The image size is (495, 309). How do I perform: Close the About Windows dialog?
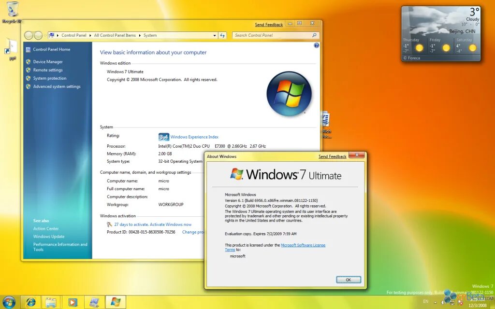click(357, 155)
